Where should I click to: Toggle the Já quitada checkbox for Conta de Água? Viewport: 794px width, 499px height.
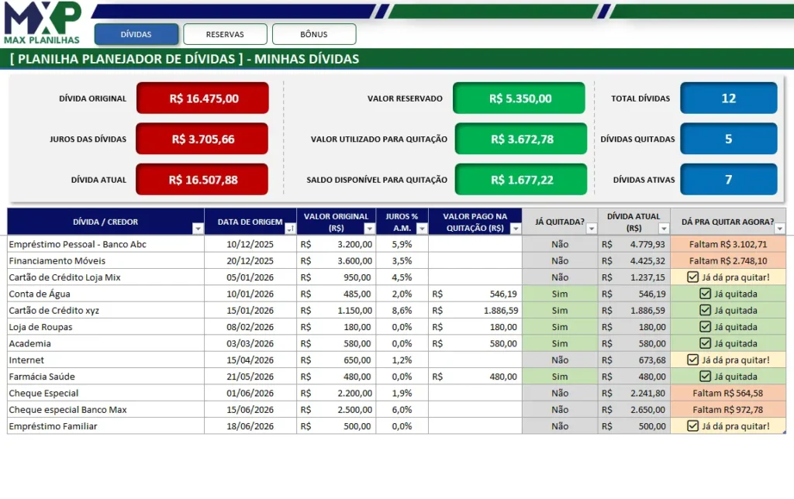click(705, 294)
